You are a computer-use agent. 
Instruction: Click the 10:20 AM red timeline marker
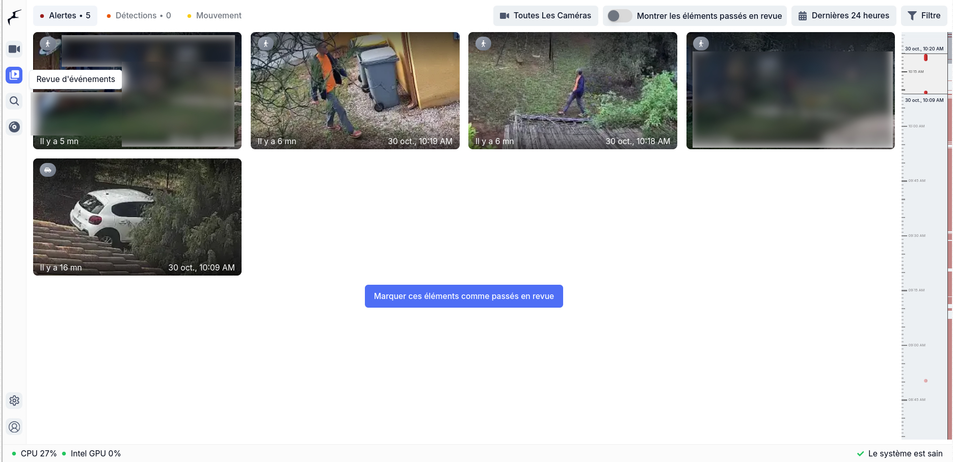[925, 58]
